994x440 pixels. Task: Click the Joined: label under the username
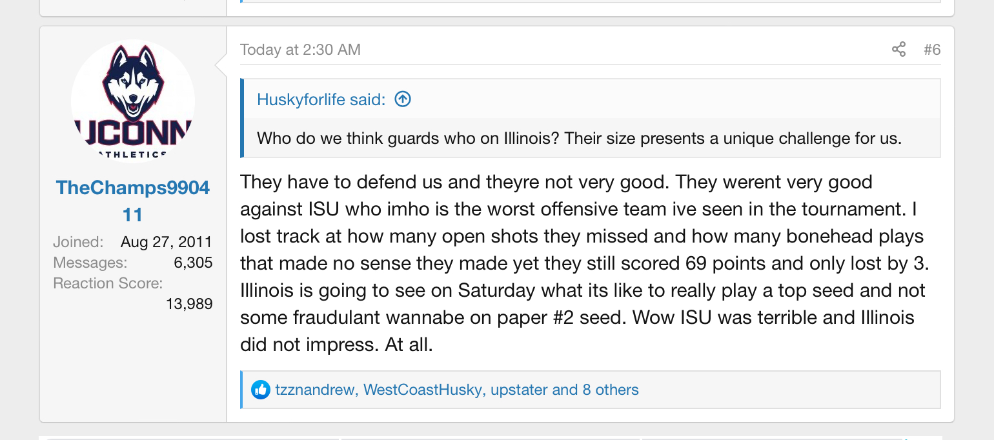point(78,243)
